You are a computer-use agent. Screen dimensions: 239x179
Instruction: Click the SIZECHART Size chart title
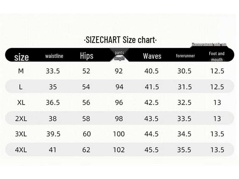pos(120,40)
